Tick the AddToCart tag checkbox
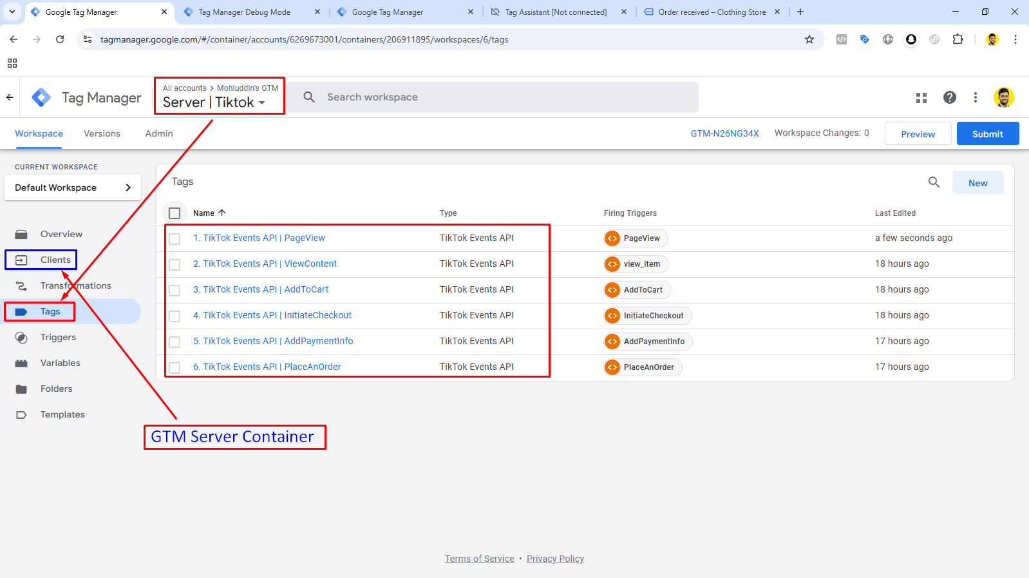 point(175,291)
